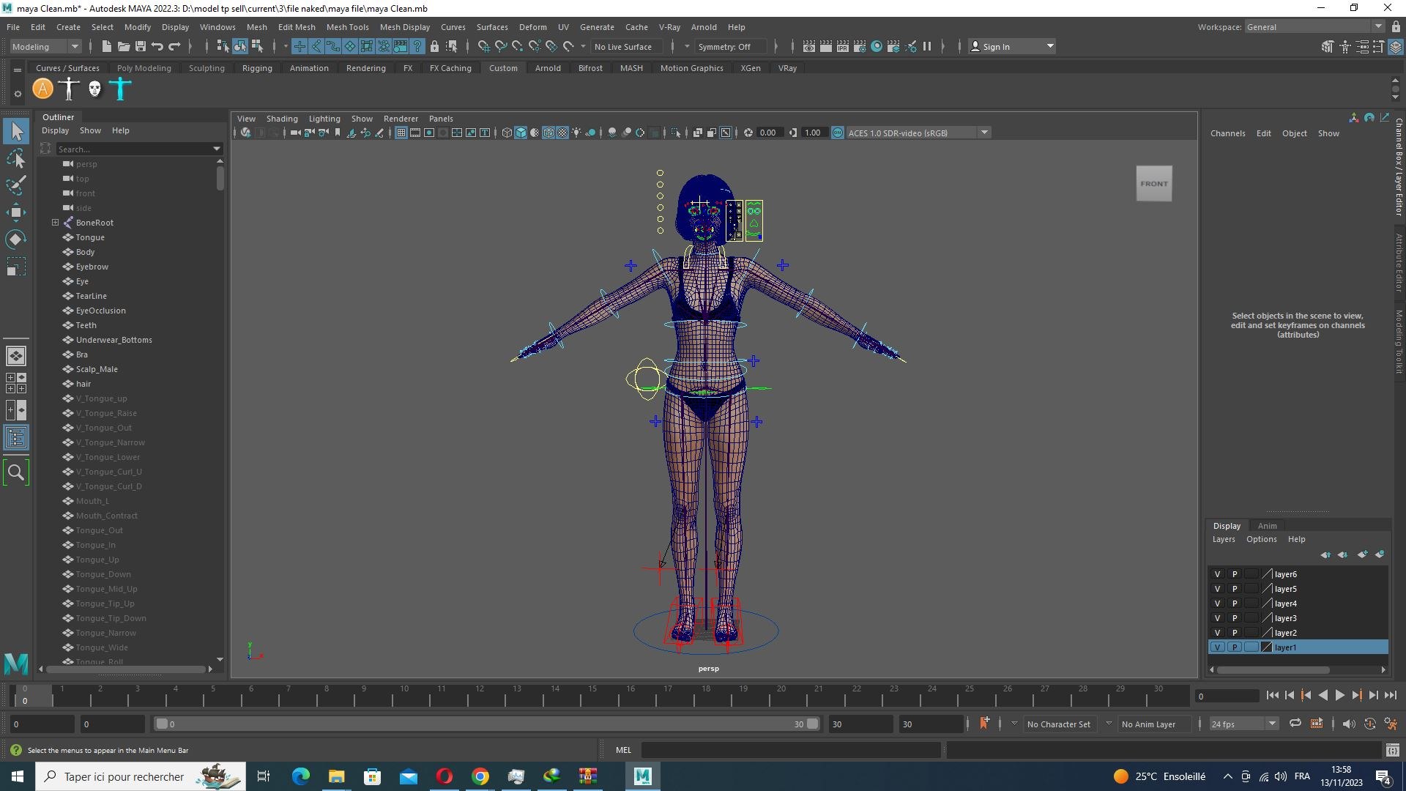Click the viewport FRONT view cube

tap(1153, 184)
